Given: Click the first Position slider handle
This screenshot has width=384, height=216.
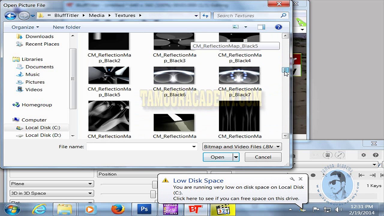Looking at the screenshot, I should click(x=154, y=184).
